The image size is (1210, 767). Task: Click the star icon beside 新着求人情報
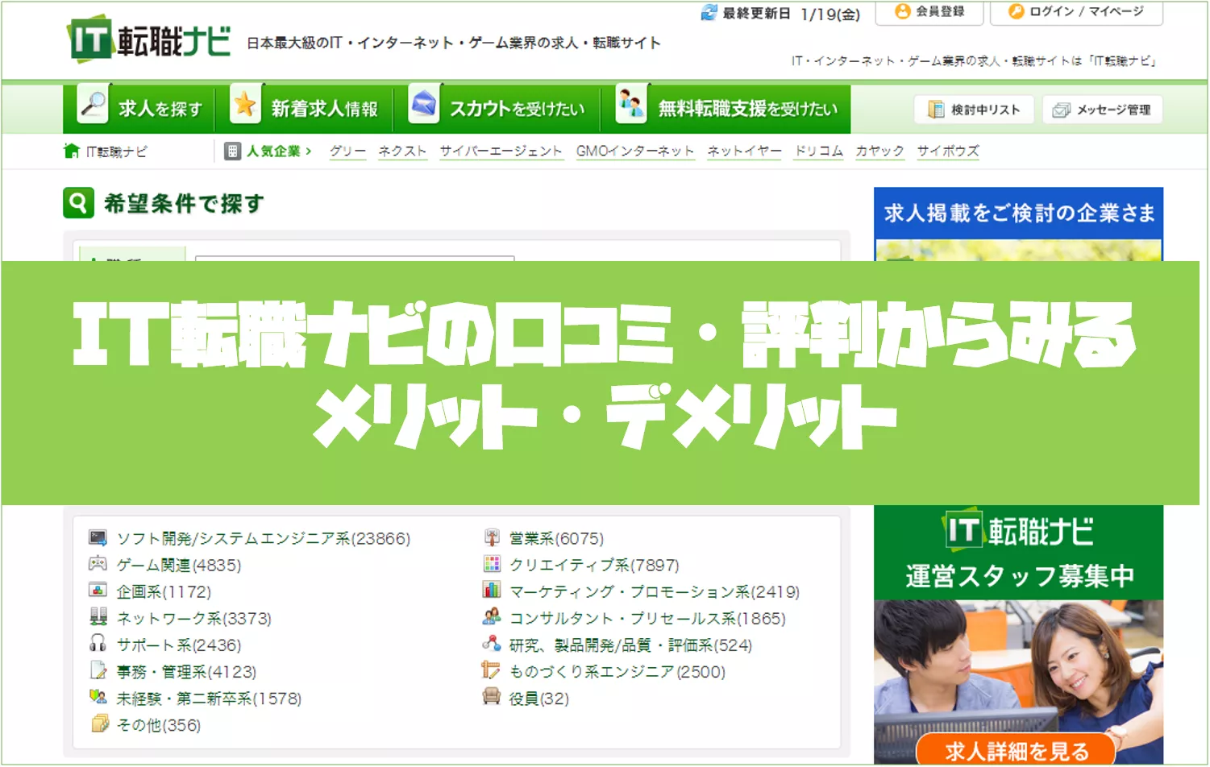(244, 105)
